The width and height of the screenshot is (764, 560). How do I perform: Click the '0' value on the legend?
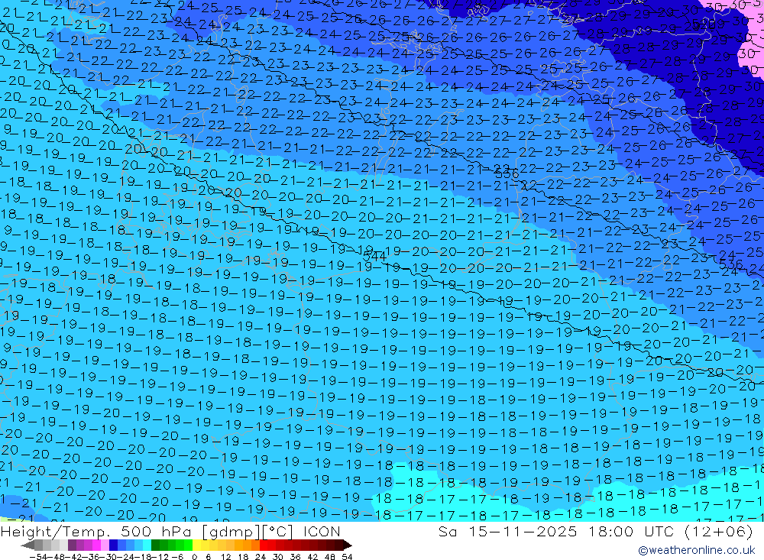195,557
